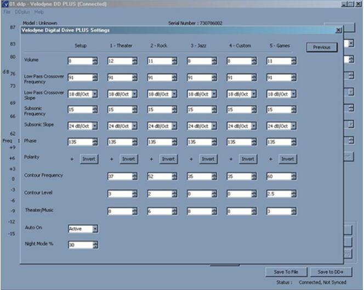Click the Games Phase spinner arrows
This screenshot has width=364, height=290.
point(293,142)
